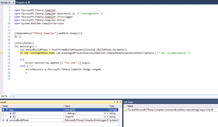
Task: Open visualizer dropdown arrow for "--debug+" value
Action: click(107, 113)
